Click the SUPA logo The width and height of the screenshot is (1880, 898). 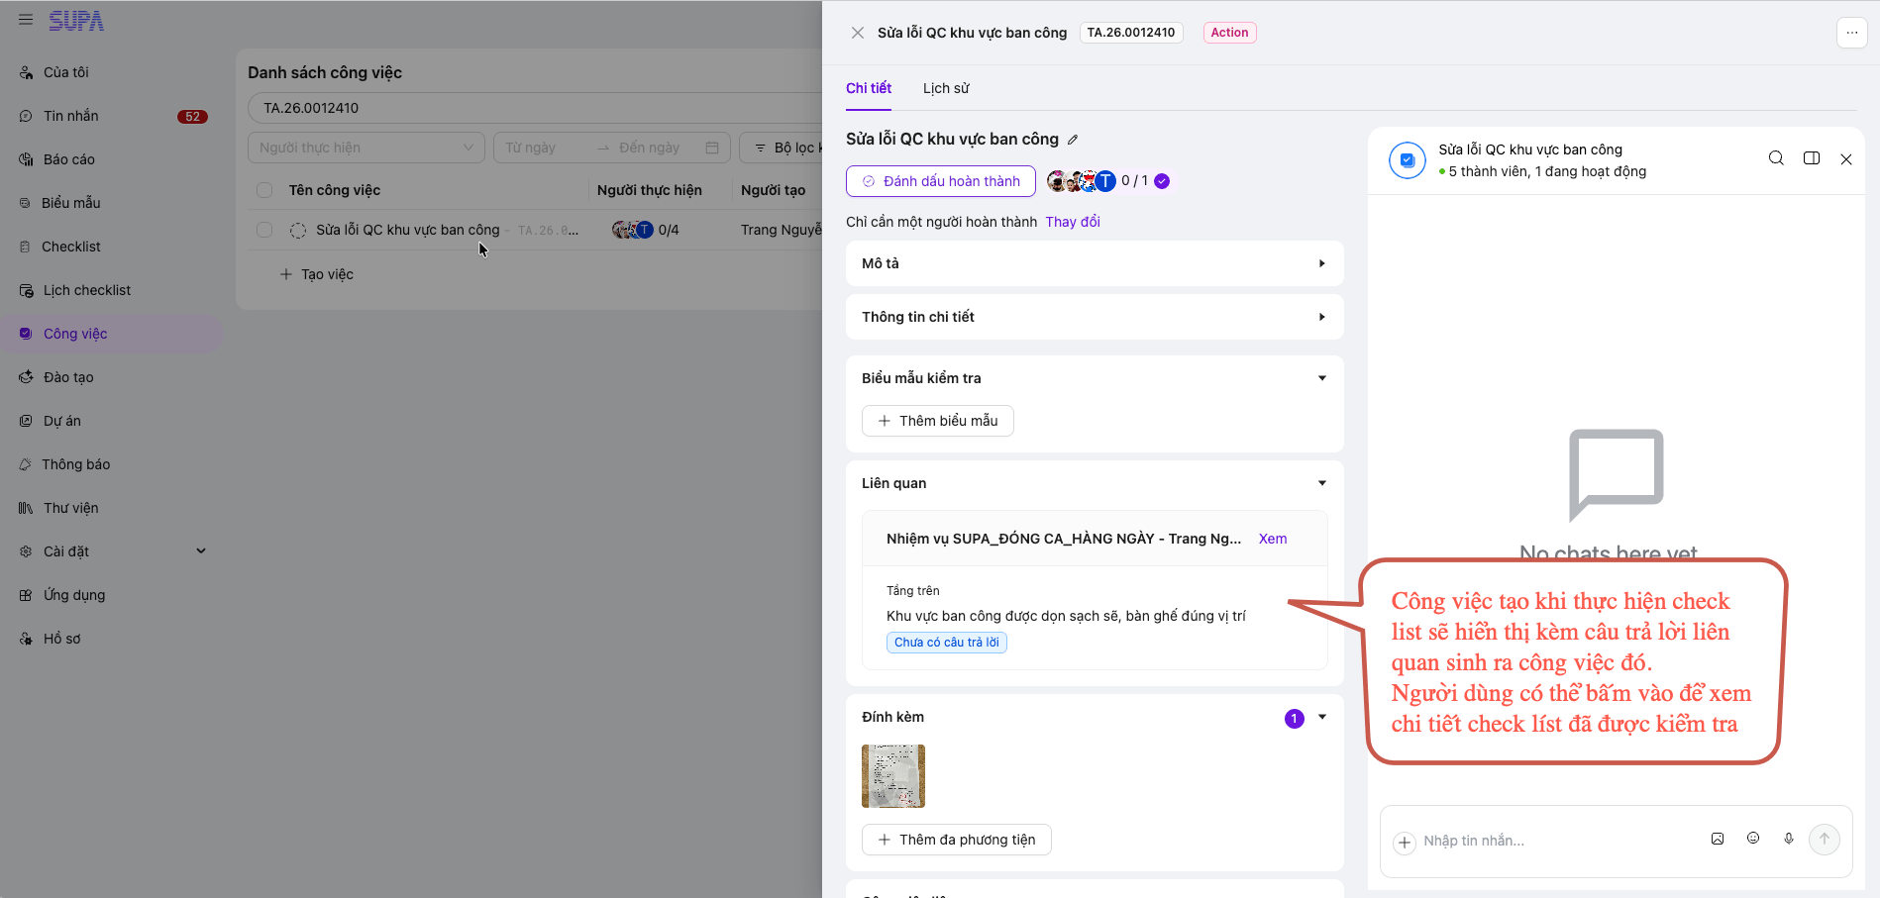76,21
